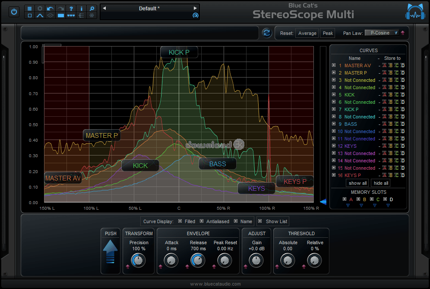Image resolution: width=430 pixels, height=289 pixels.
Task: Click the dashed list-tree toolbar icon
Action: (x=82, y=16)
